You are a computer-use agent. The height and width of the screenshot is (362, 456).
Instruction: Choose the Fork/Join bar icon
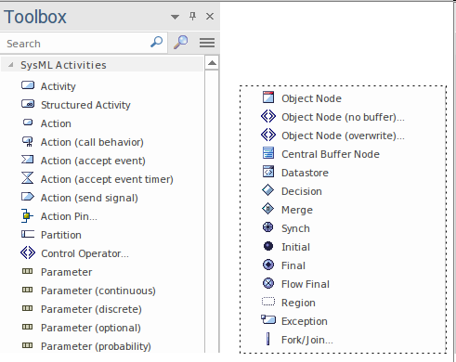tap(268, 339)
